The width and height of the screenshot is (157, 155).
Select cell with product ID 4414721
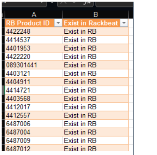click(34, 90)
